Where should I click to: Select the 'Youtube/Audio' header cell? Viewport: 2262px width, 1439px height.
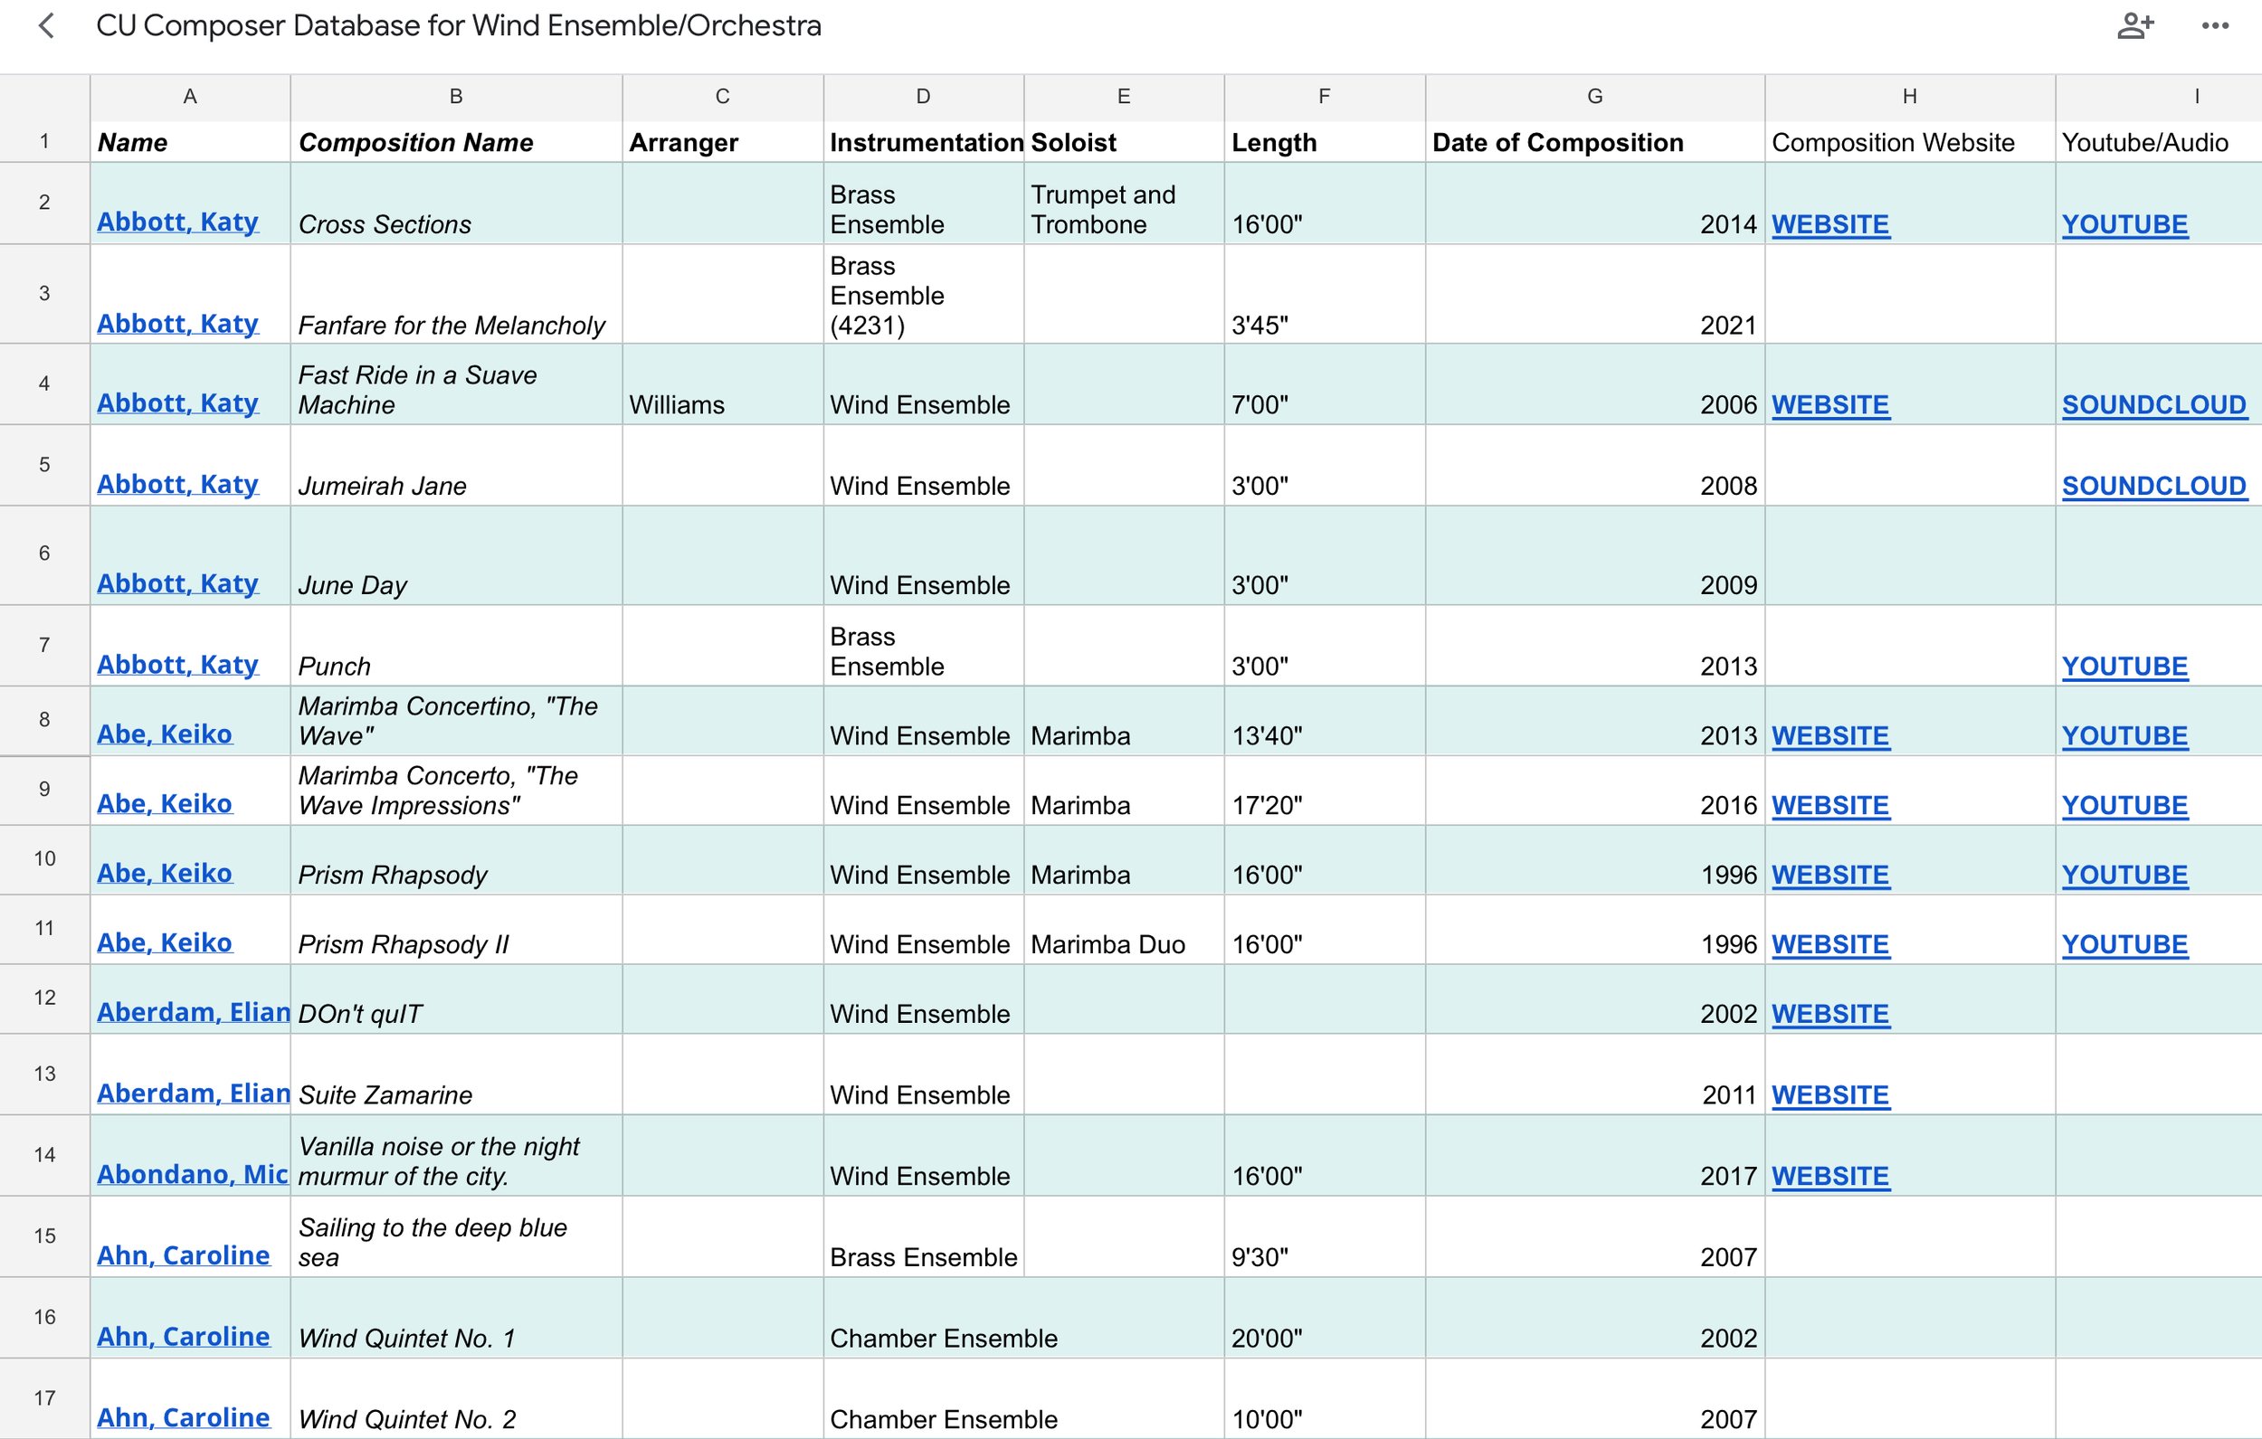(2158, 142)
